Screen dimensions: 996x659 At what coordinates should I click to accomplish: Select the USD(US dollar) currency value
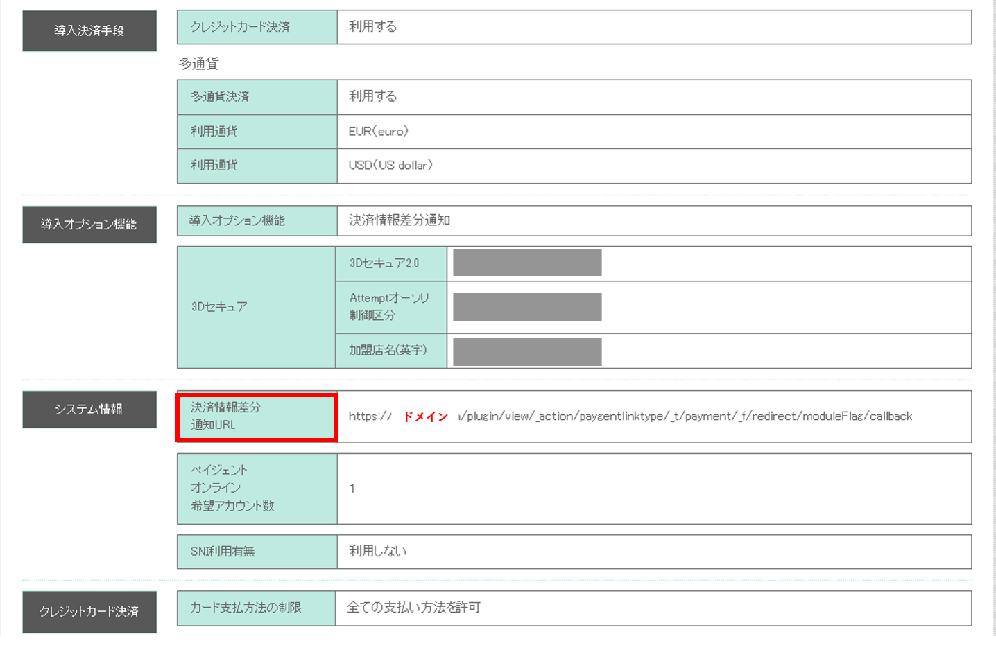coord(390,166)
